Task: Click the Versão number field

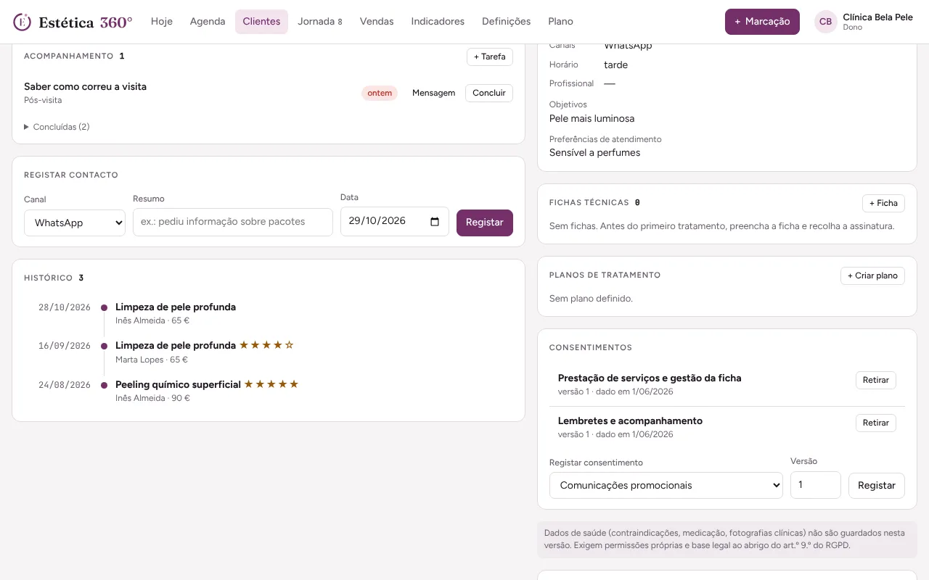Action: pyautogui.click(x=816, y=485)
